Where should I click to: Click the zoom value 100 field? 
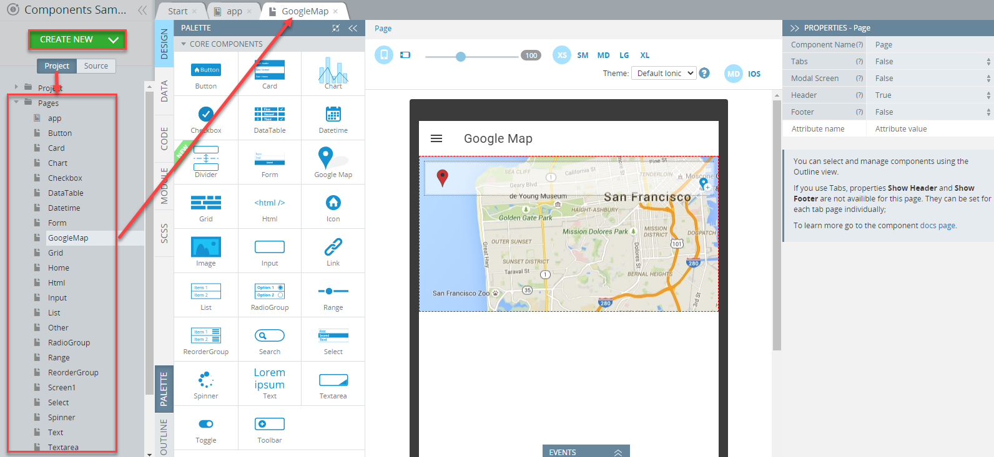coord(531,55)
